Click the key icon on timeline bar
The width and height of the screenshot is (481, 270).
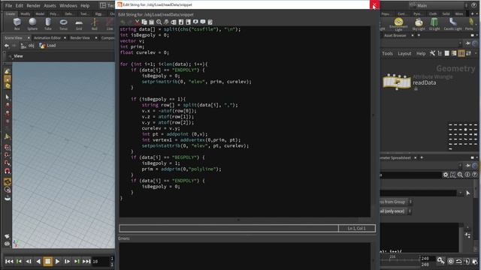440,261
